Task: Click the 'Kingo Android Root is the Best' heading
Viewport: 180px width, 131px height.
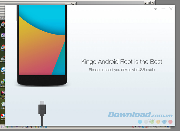Action: tap(122, 62)
